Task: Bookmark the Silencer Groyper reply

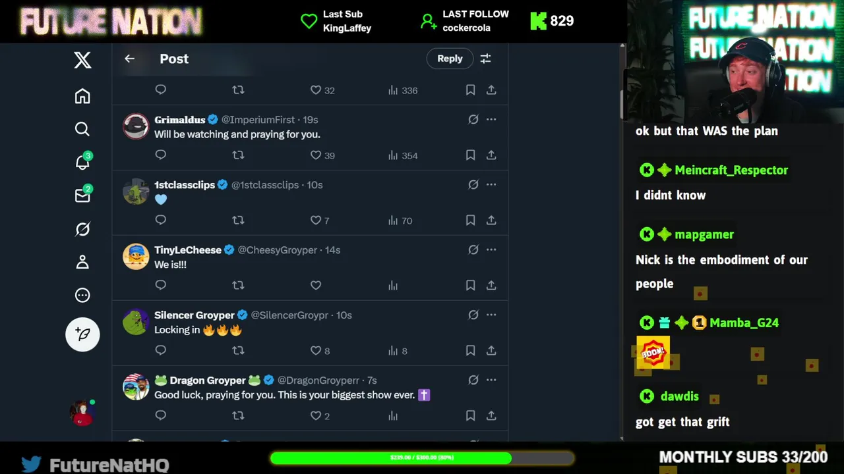Action: (x=470, y=350)
